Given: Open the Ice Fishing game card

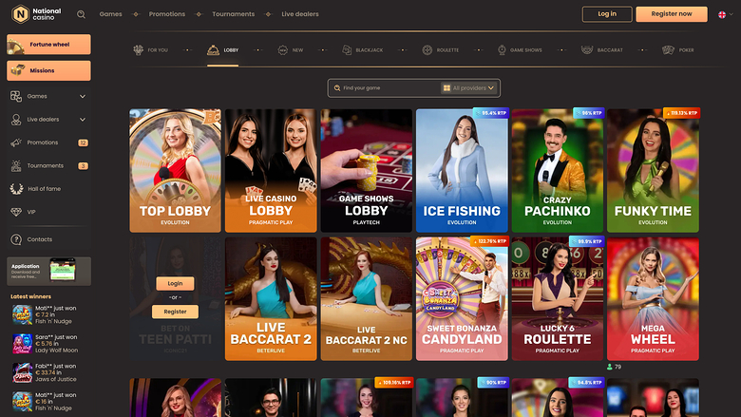Looking at the screenshot, I should (x=462, y=170).
